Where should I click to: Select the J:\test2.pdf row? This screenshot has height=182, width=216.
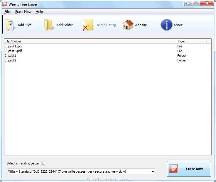[108, 51]
